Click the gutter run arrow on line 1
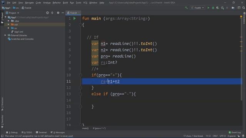Viewport: 246px width, 138px height. click(x=75, y=18)
